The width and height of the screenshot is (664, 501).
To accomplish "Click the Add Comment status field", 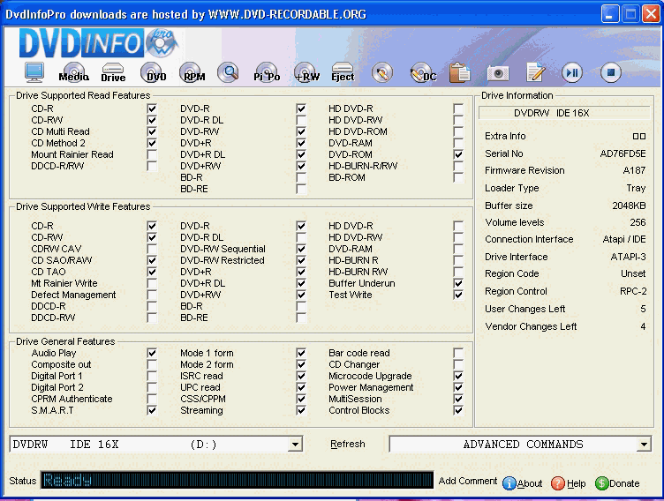I will 468,482.
